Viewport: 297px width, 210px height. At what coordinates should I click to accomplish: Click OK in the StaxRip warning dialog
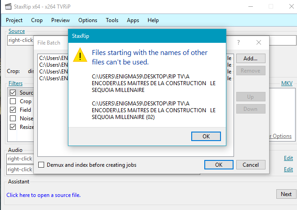coord(206,136)
